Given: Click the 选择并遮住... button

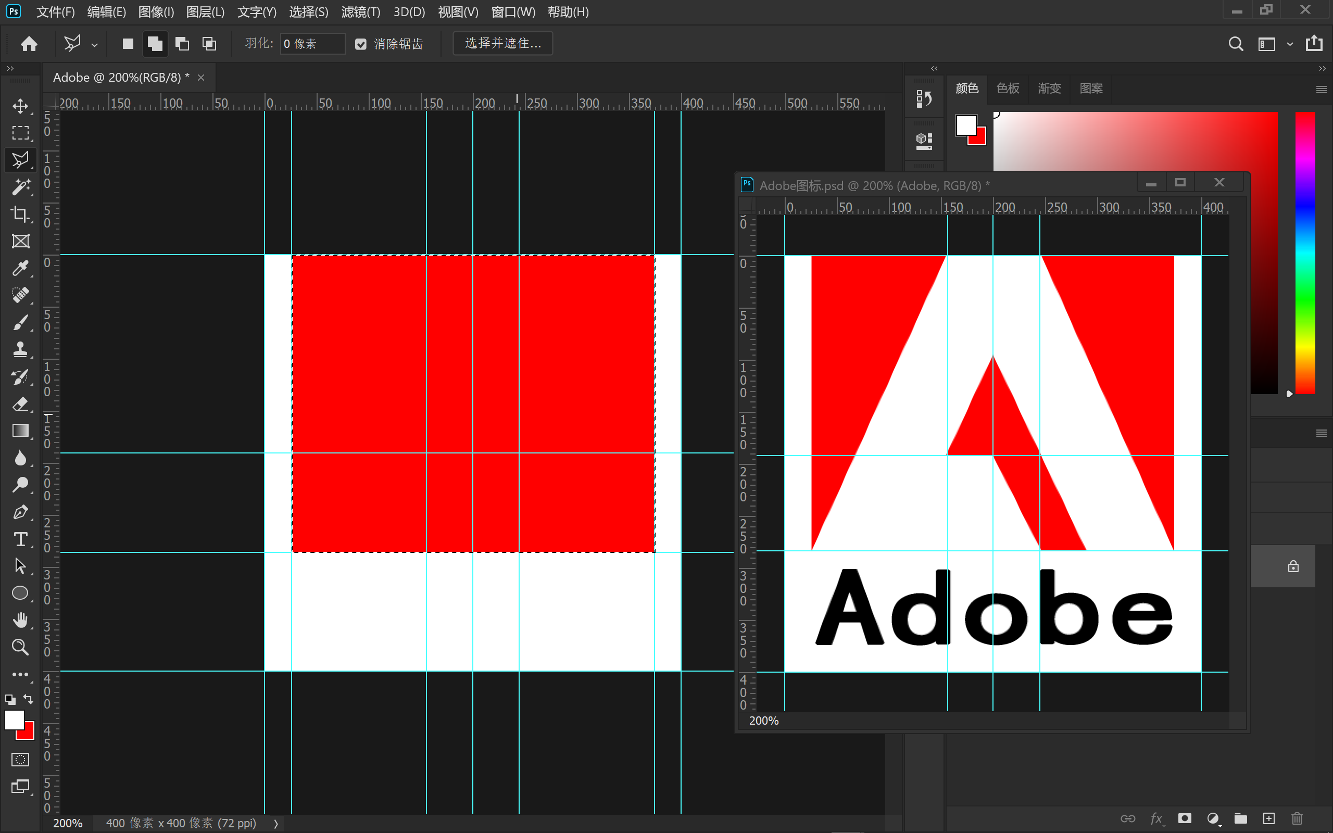Looking at the screenshot, I should click(502, 44).
